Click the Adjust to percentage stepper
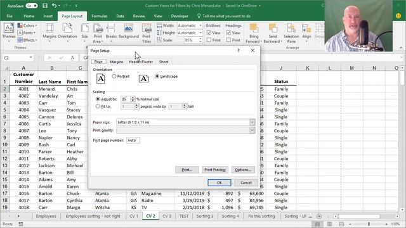This screenshot has width=406, height=228. (133, 99)
